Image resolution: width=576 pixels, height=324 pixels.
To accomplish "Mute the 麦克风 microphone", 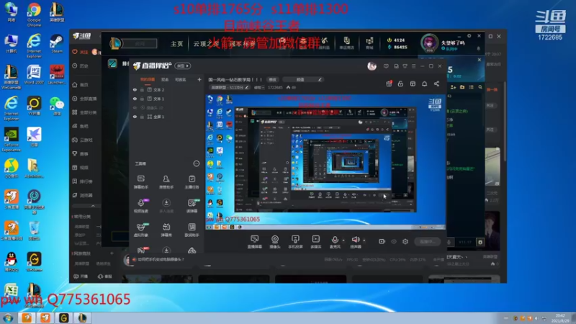I will point(335,239).
